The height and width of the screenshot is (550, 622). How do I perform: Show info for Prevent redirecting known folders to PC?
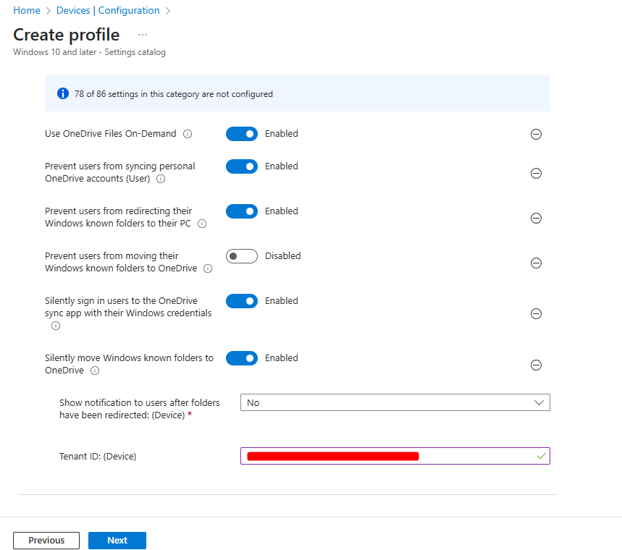pyautogui.click(x=202, y=224)
